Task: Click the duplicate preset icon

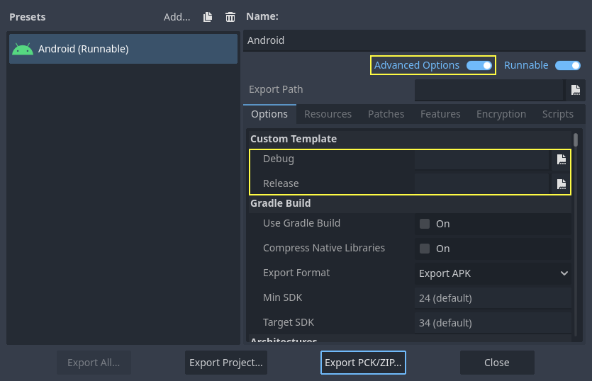Action: 208,17
